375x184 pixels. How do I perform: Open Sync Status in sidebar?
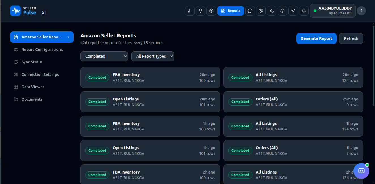42,62
